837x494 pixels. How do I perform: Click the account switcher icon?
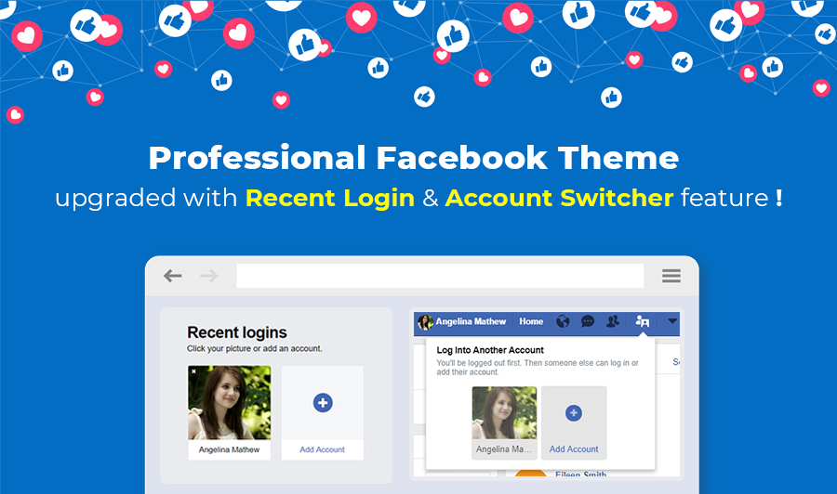tap(643, 322)
